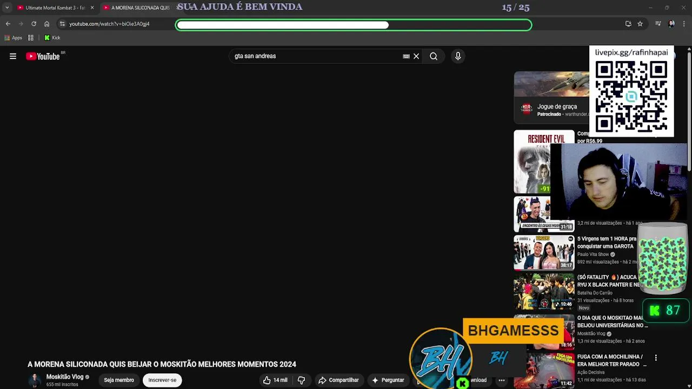Close the Ultimate Mortal Kombat 3 tab

tap(92, 8)
